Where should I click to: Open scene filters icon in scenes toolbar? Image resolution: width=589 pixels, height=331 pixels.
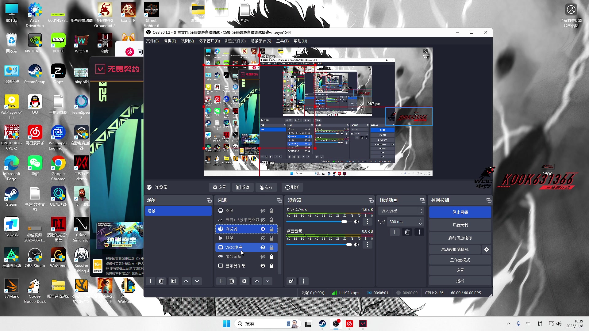click(x=174, y=281)
